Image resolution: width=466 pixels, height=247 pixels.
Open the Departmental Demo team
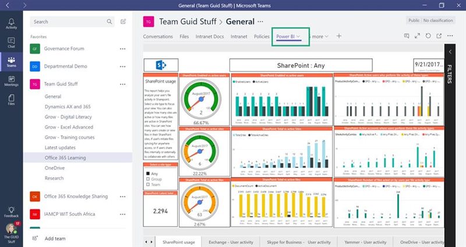coord(65,66)
